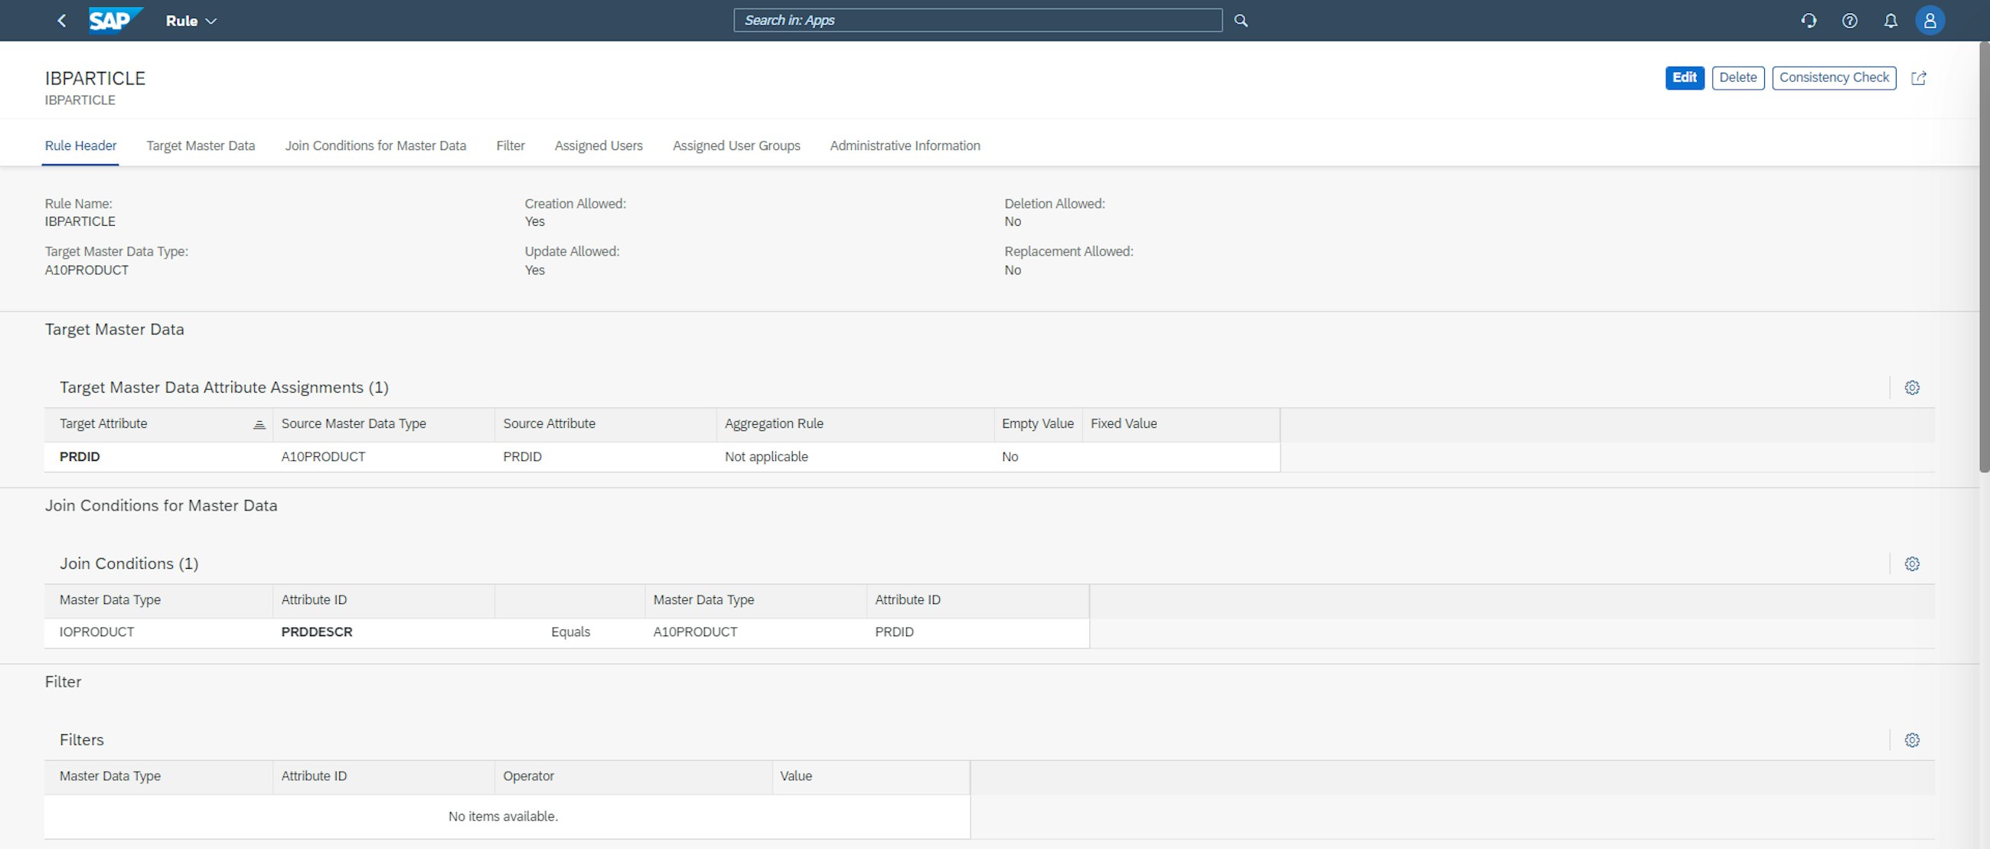
Task: Click the Search in Apps input field
Action: (x=977, y=20)
